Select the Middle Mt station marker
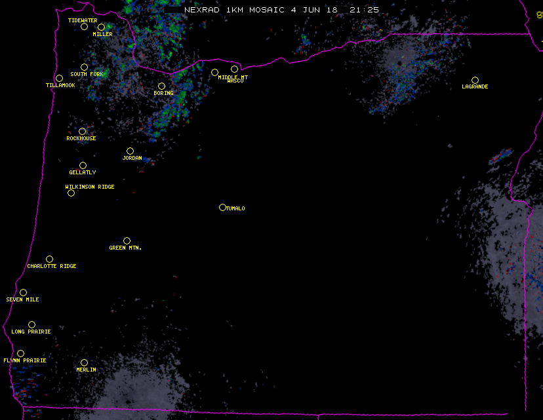Viewport: 543px width, 420px height. (x=214, y=73)
